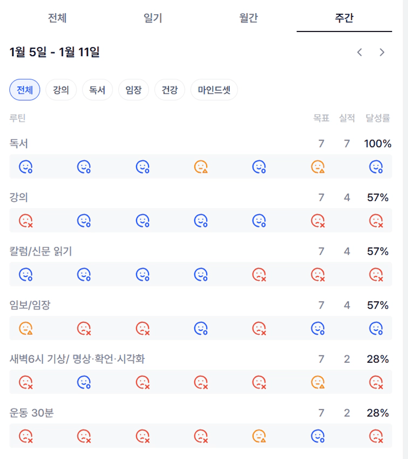The image size is (408, 459).
Task: Click the 달성률 column header
Action: pyautogui.click(x=377, y=118)
